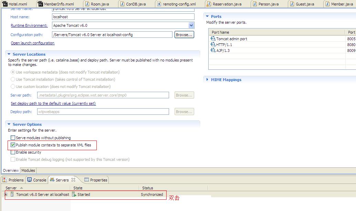
Task: Click the Tomcat admin port icon
Action: pos(213,38)
